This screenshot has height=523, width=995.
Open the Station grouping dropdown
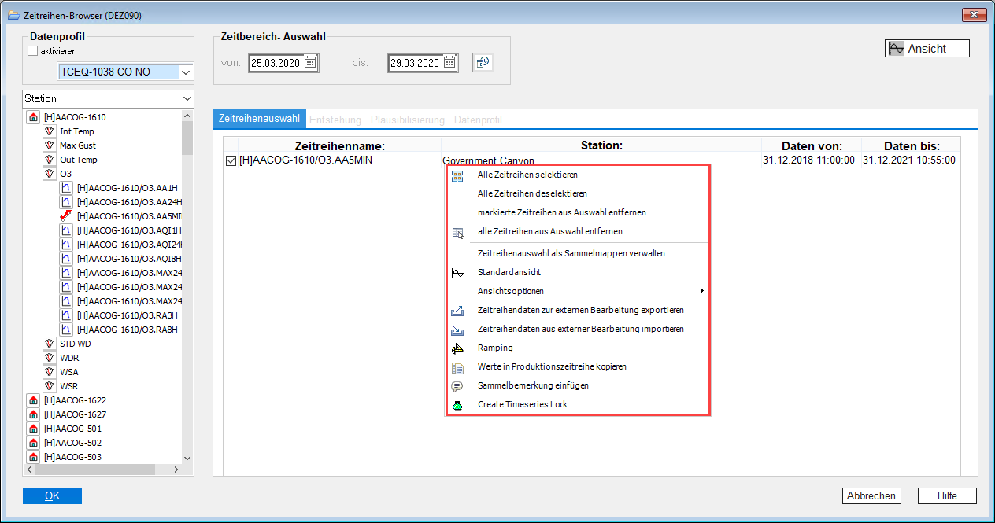[187, 99]
